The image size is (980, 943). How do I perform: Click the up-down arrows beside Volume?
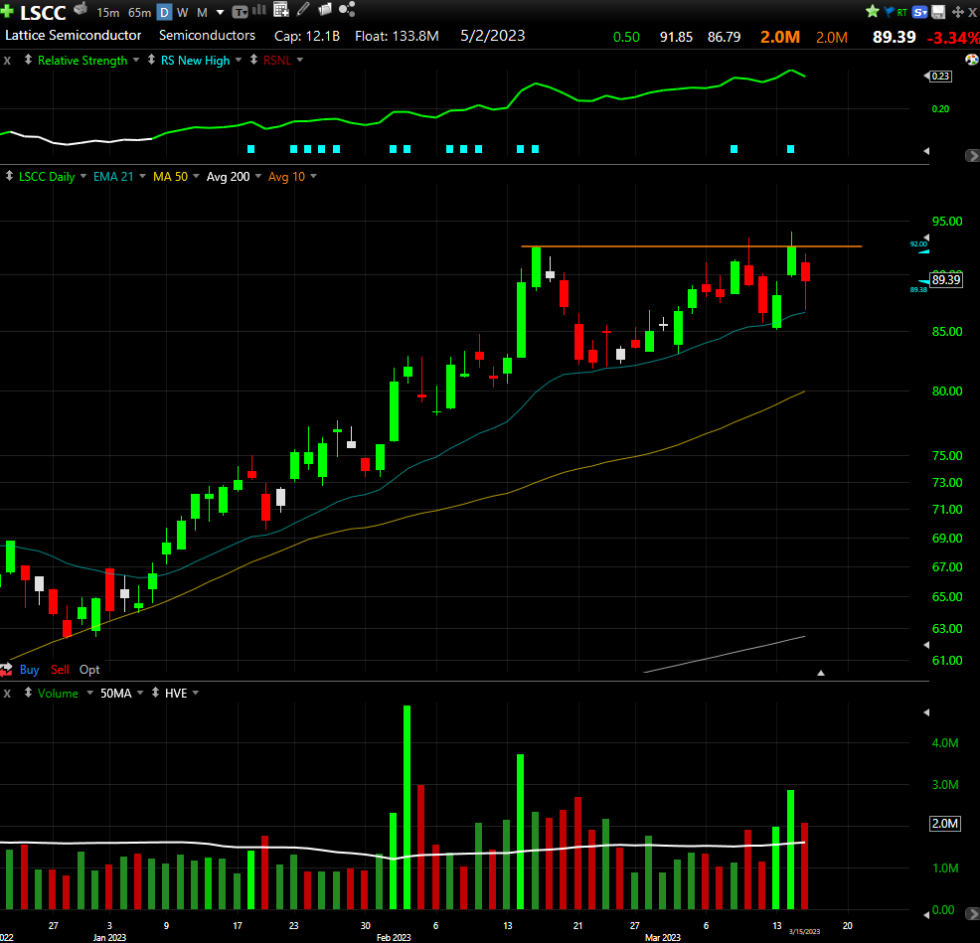pos(28,693)
